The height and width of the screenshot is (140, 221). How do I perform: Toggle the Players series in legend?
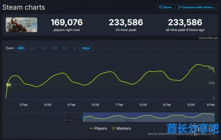(98, 128)
